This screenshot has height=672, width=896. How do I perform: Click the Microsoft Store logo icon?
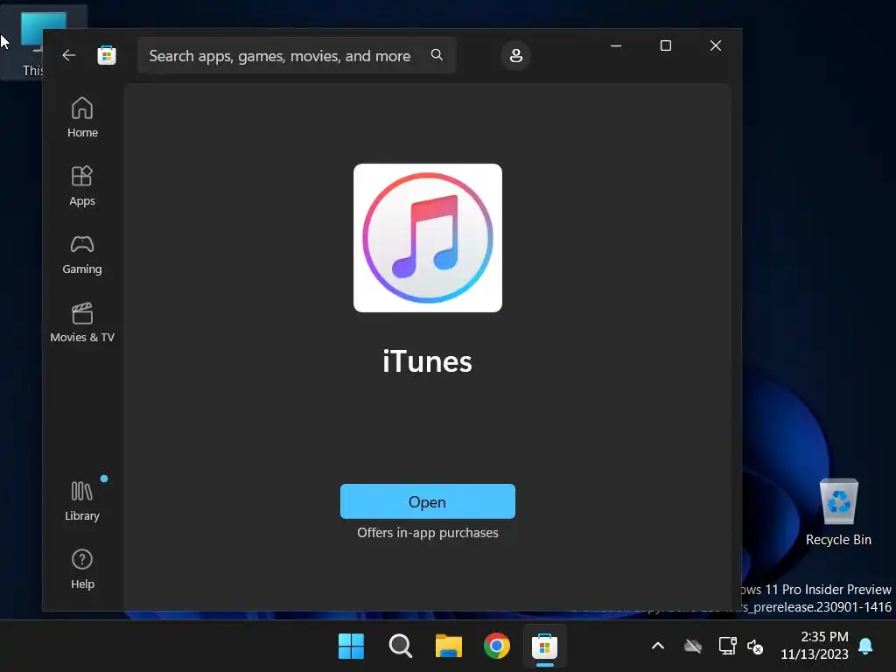[107, 55]
